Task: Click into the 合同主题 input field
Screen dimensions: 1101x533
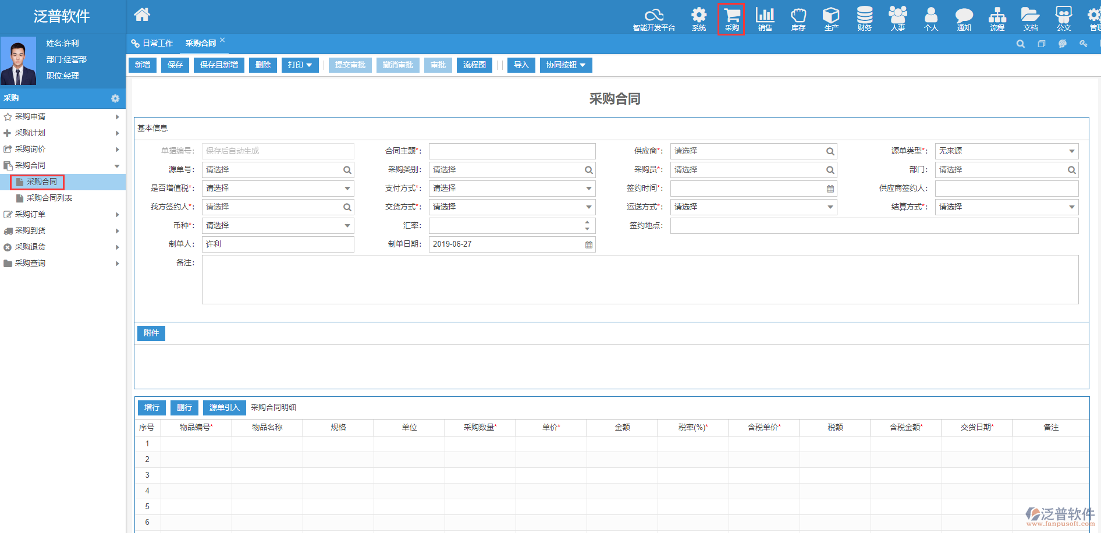Action: 512,151
